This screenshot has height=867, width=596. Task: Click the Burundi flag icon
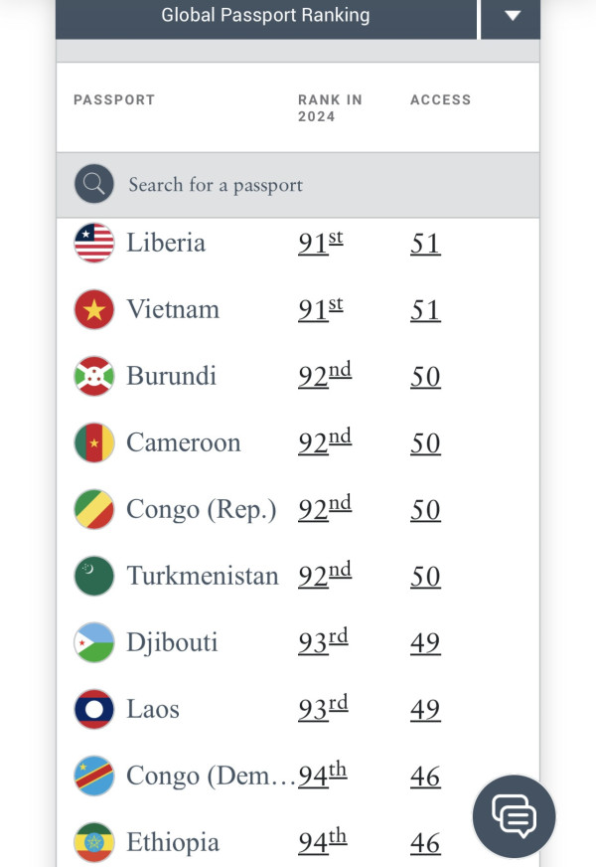click(x=94, y=376)
